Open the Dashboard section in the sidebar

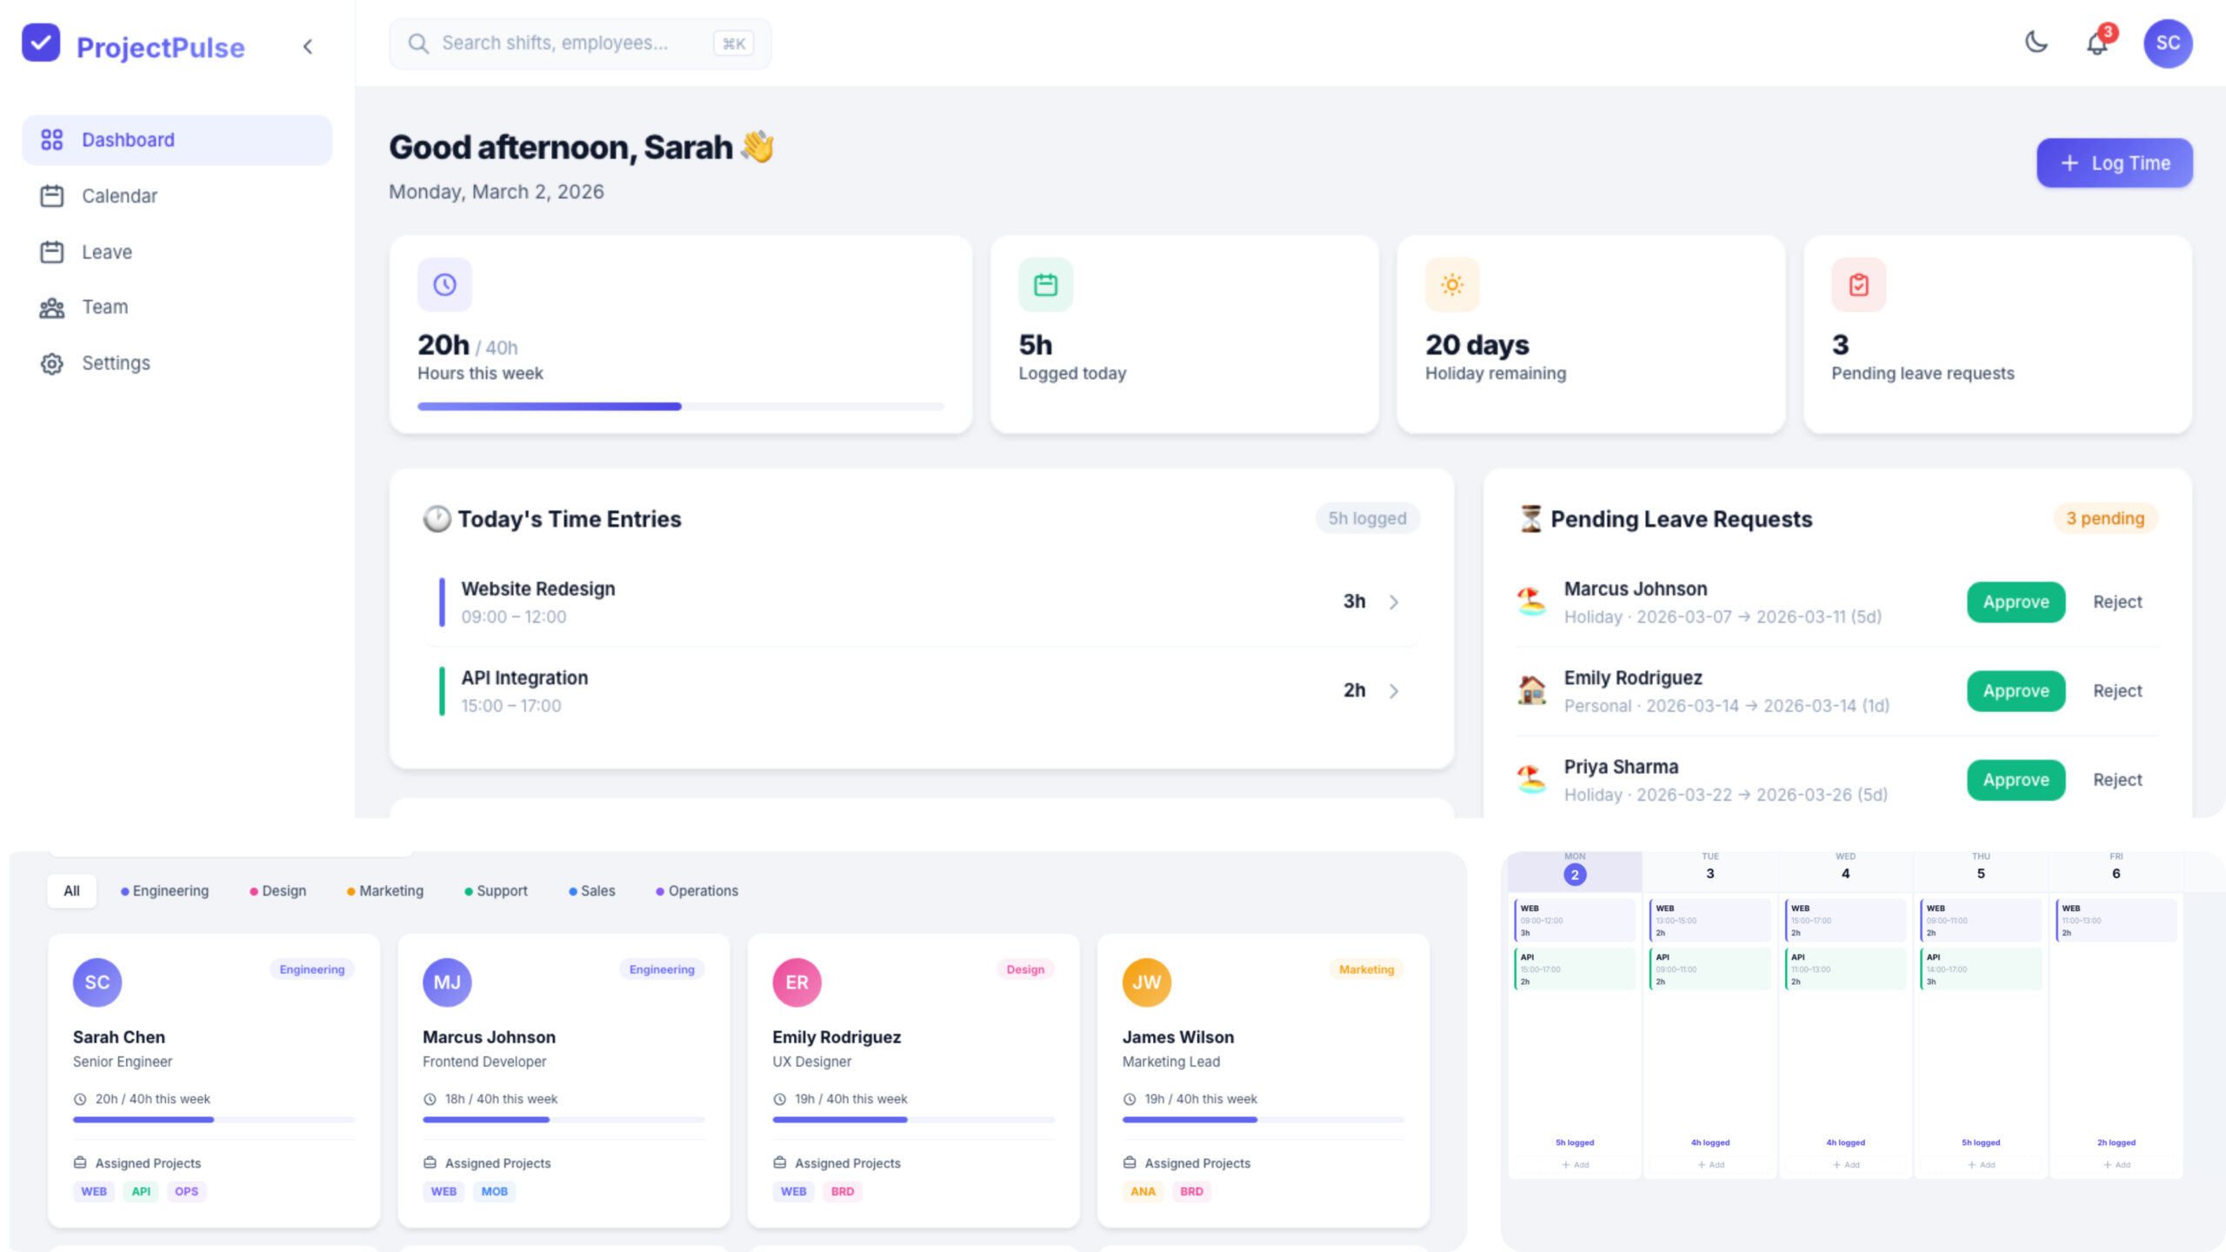pyautogui.click(x=127, y=139)
